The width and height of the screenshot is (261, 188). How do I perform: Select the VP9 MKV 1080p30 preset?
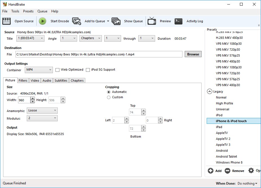229,67
